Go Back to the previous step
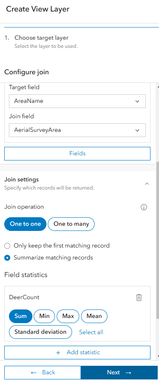The height and width of the screenshot is (382, 159). pos(43,373)
